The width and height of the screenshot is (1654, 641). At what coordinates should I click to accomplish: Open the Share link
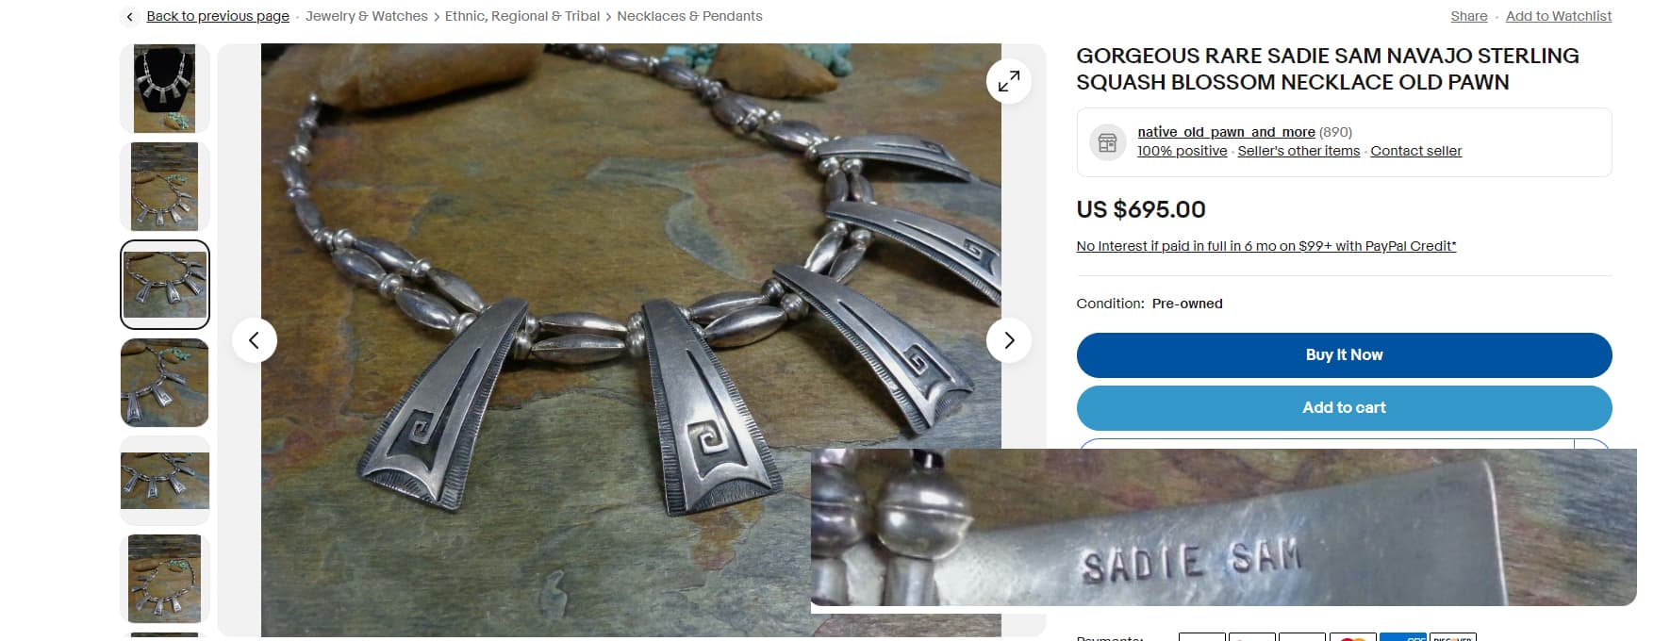[x=1468, y=16]
